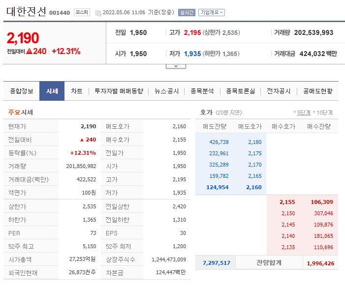345x286 pixels.
Task: Click the bold buy price 2,155 in order book
Action: tap(287, 202)
